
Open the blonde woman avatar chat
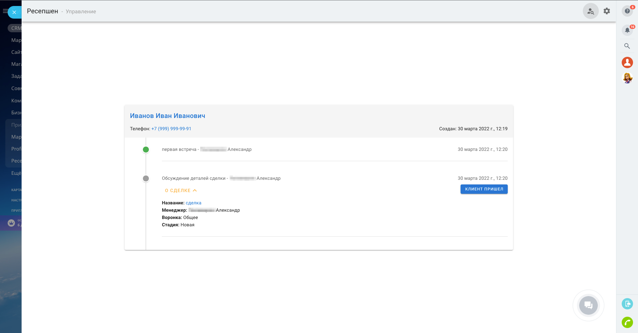[627, 78]
